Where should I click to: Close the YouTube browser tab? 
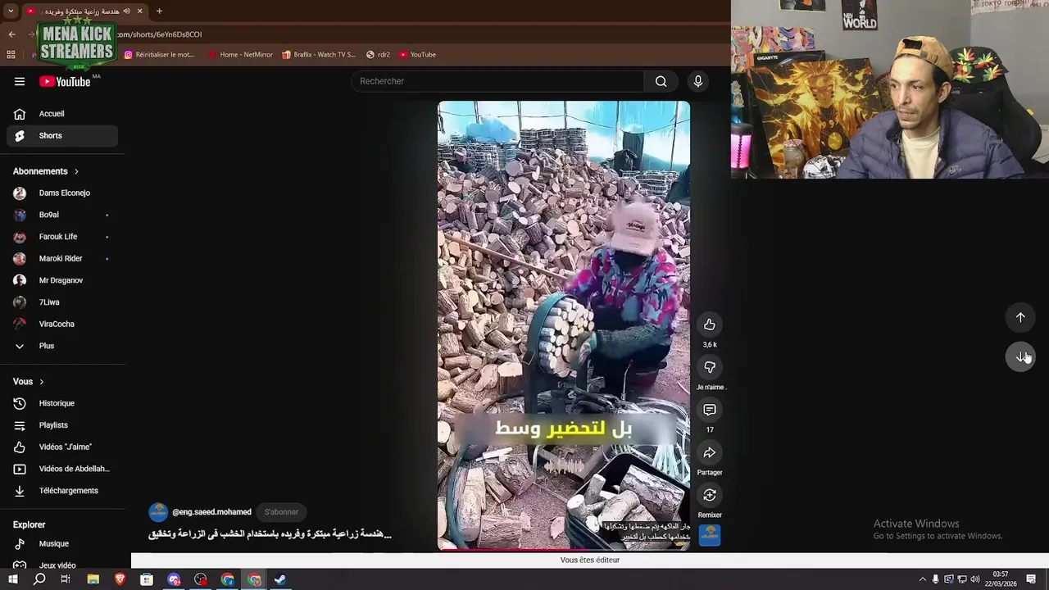point(139,11)
